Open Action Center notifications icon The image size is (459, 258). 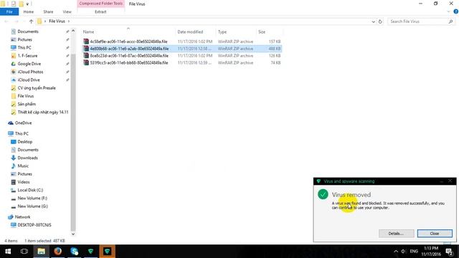450,252
